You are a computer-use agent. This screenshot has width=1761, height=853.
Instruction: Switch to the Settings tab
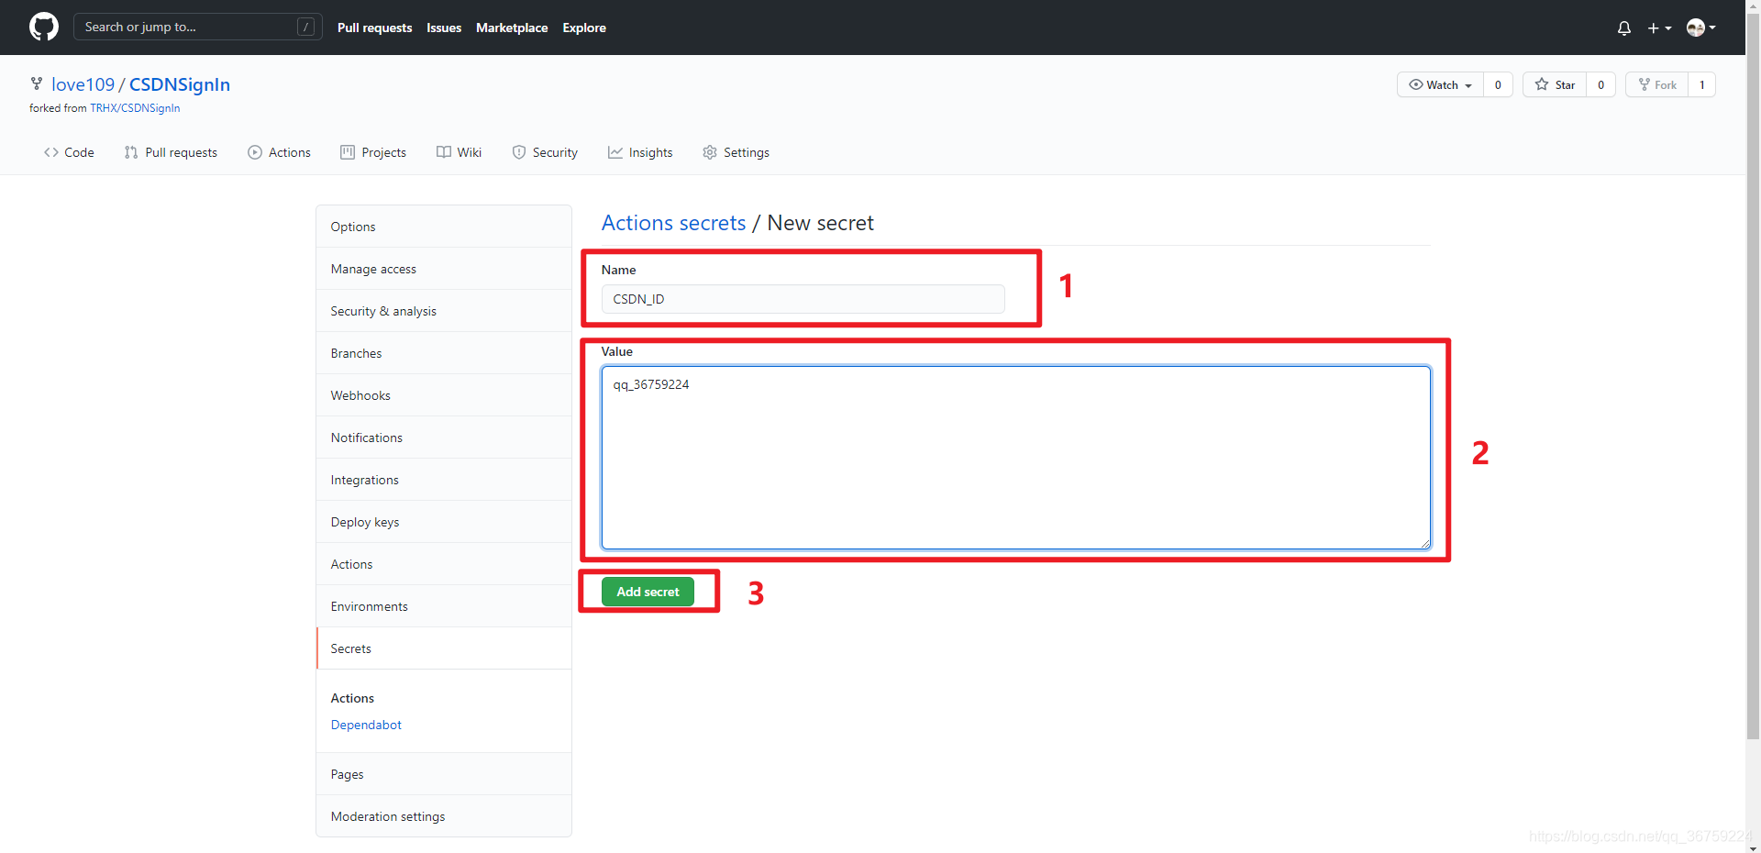(x=736, y=152)
